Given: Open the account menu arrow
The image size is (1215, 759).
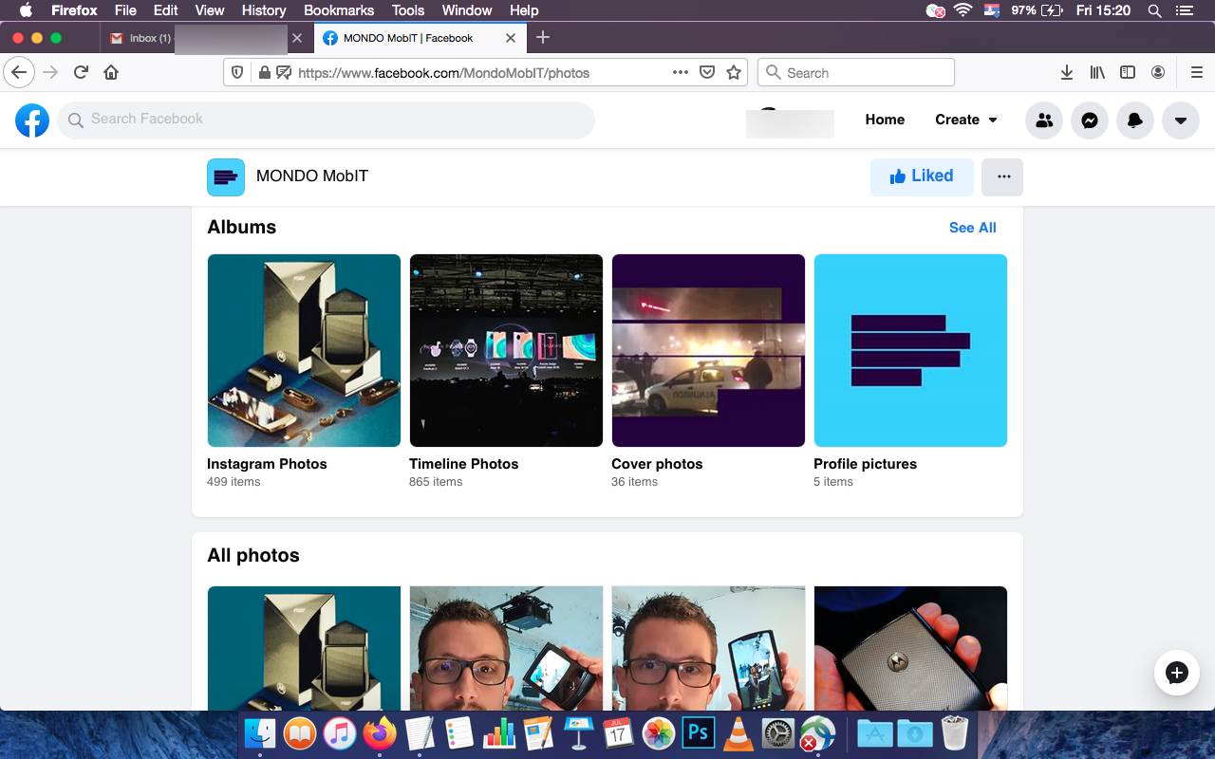Looking at the screenshot, I should pos(1180,120).
